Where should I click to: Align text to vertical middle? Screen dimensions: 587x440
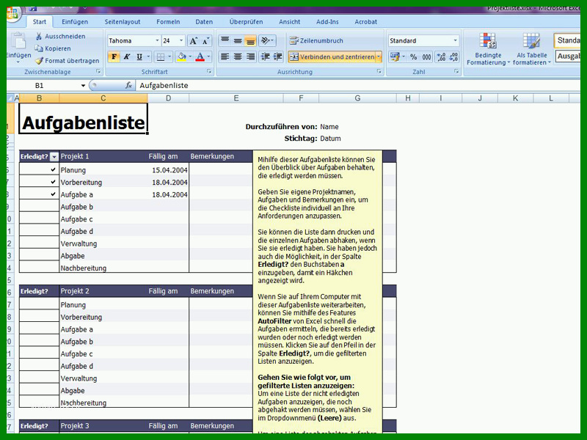(237, 40)
